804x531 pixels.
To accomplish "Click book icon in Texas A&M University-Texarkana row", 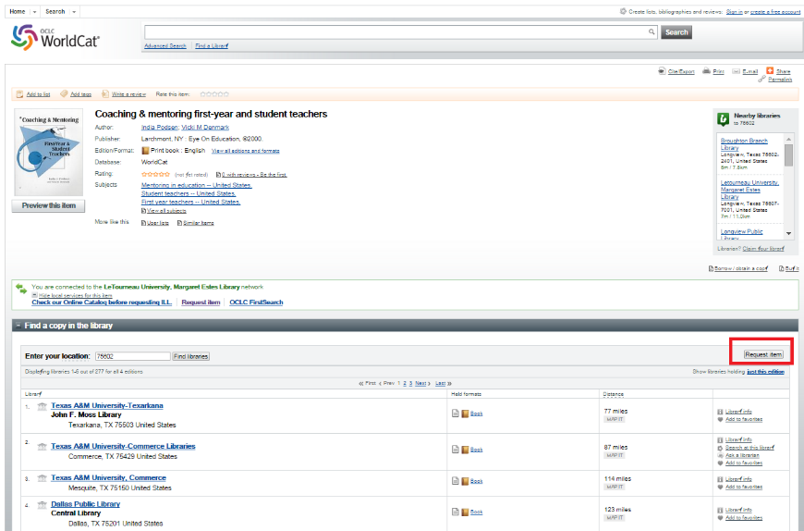I will tap(465, 414).
